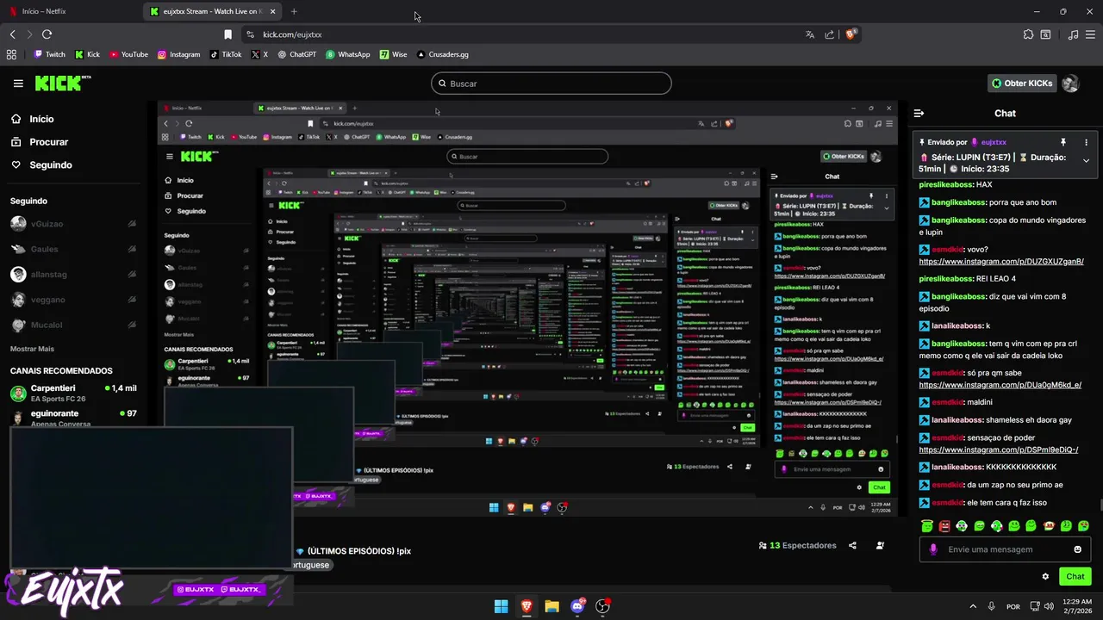
Task: Open the Kick sidebar hamburger menu
Action: click(x=18, y=84)
